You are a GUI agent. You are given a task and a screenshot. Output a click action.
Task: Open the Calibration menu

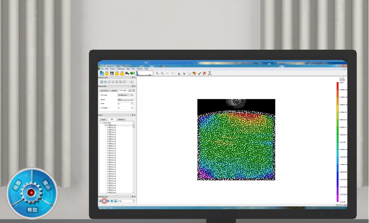[121, 69]
